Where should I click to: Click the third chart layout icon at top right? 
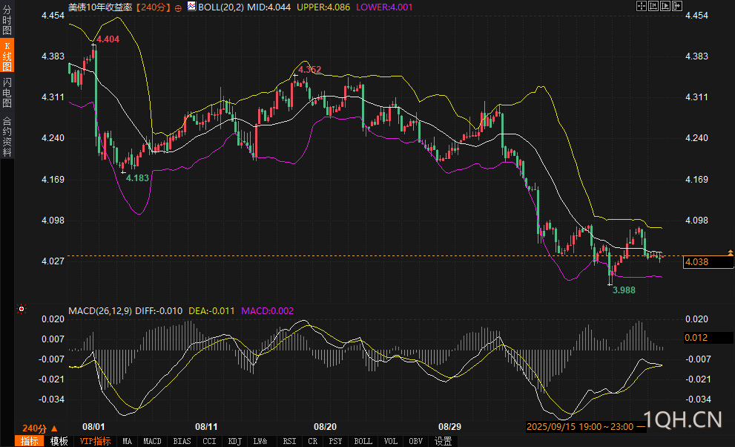(x=665, y=6)
